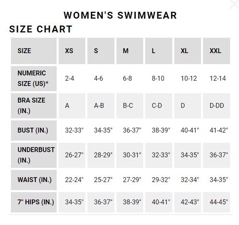The image size is (239, 225).
Task: Click the SIZE CHART title text
Action: click(41, 29)
